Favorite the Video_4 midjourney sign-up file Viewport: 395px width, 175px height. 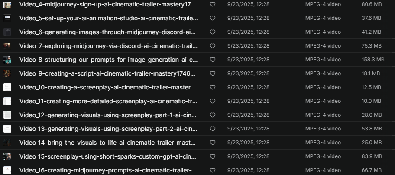tap(213, 4)
